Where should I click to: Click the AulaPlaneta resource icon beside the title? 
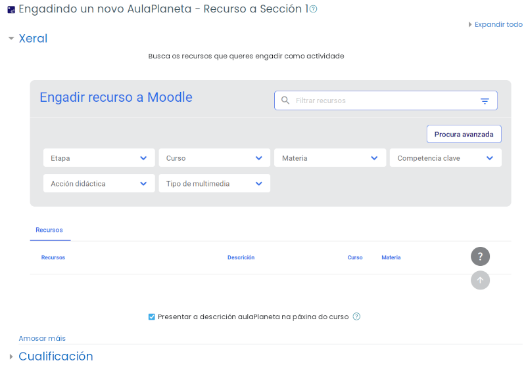click(x=11, y=10)
